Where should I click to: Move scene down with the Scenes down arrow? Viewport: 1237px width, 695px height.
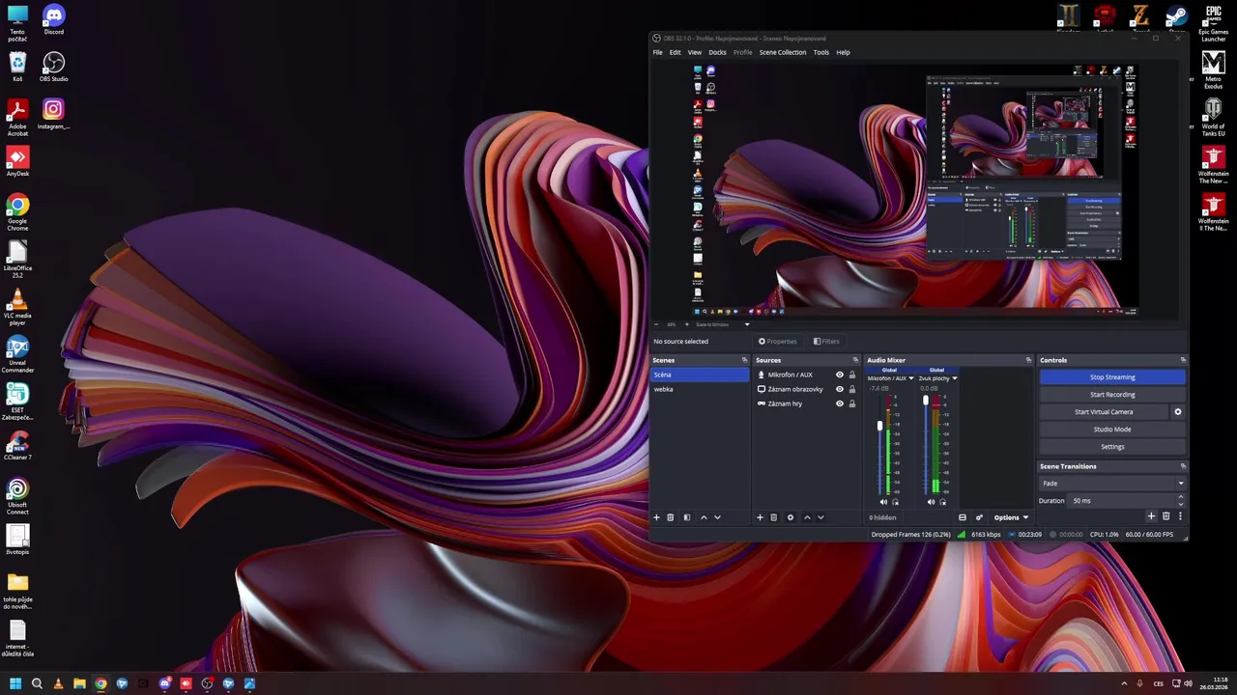[717, 517]
